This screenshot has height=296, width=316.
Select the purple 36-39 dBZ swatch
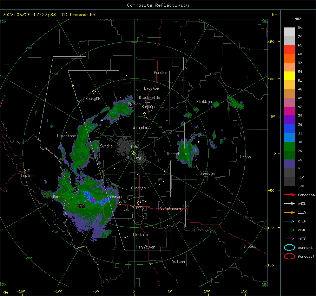[x=289, y=120]
